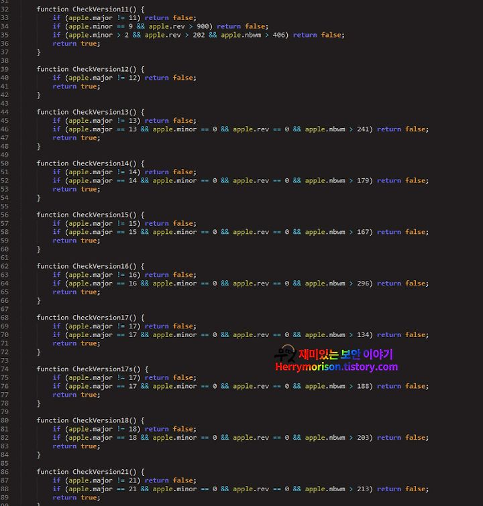Click the function name CheckVersion12
This screenshot has width=483, height=506.
[101, 69]
